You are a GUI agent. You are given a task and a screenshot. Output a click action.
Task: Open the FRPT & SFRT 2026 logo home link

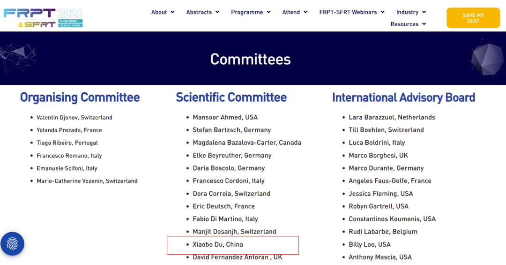43,18
